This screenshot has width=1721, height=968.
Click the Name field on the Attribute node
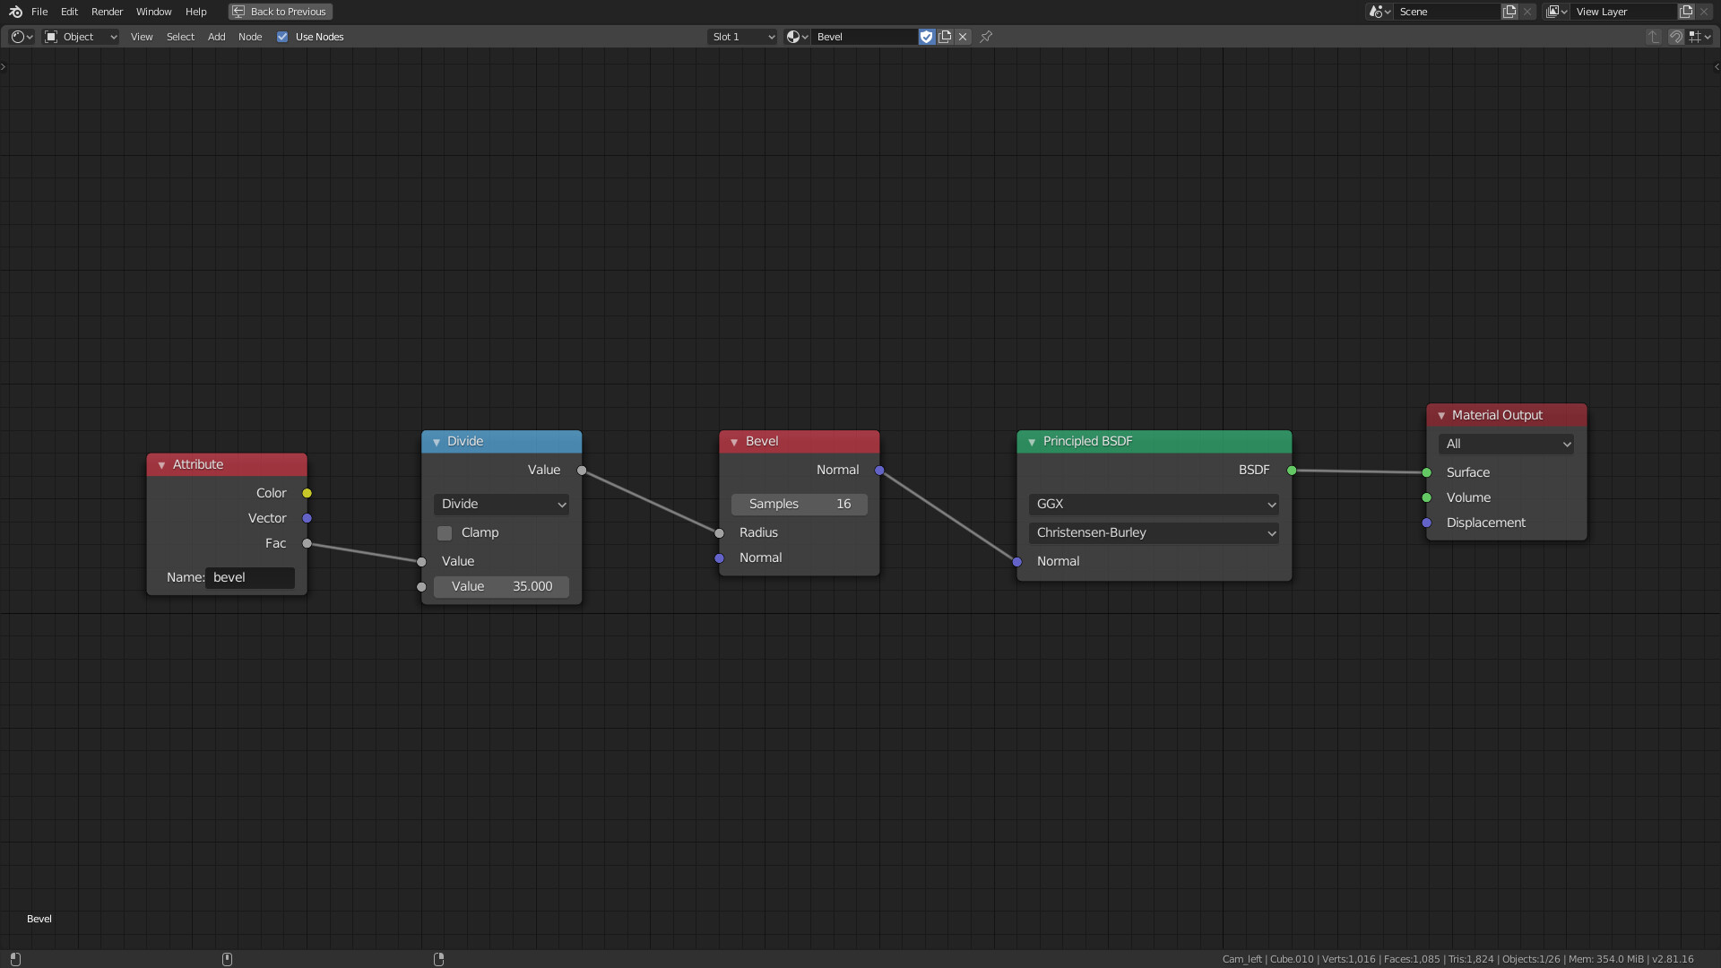[250, 577]
